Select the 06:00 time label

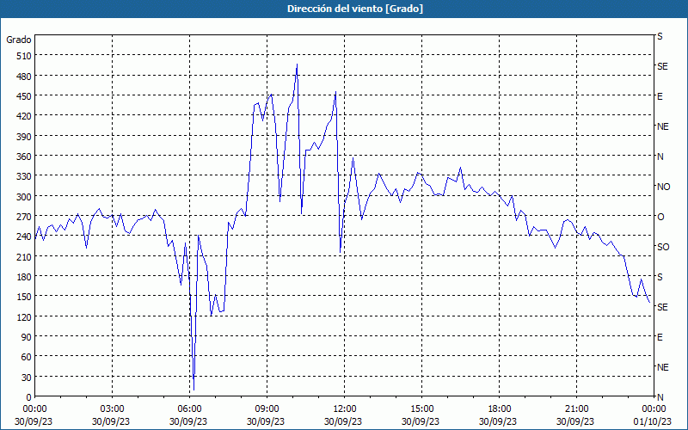click(x=189, y=409)
